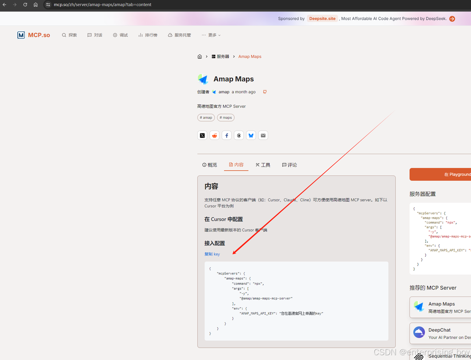This screenshot has width=471, height=360.
Task: Open recommended Amap Maps server card
Action: click(440, 307)
